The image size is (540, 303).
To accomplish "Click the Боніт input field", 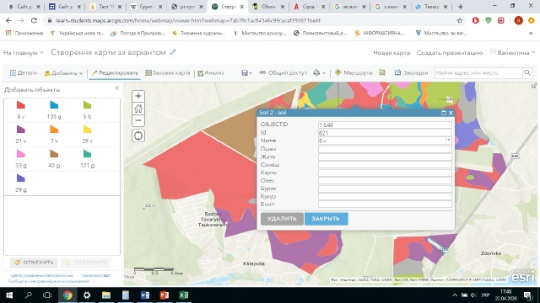I will click(385, 205).
